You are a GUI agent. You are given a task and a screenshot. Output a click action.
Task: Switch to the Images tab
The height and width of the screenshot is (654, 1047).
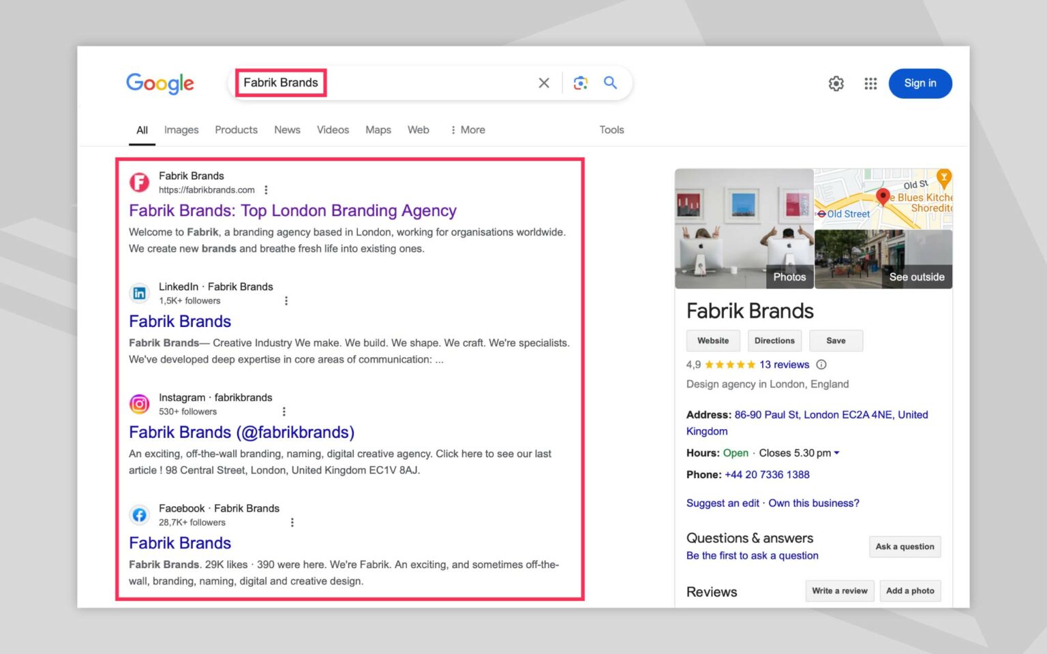181,129
